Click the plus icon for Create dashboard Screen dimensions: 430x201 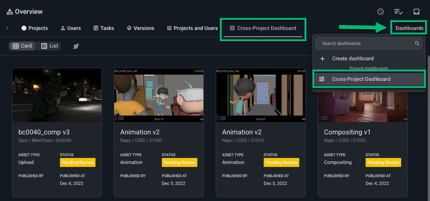click(322, 59)
